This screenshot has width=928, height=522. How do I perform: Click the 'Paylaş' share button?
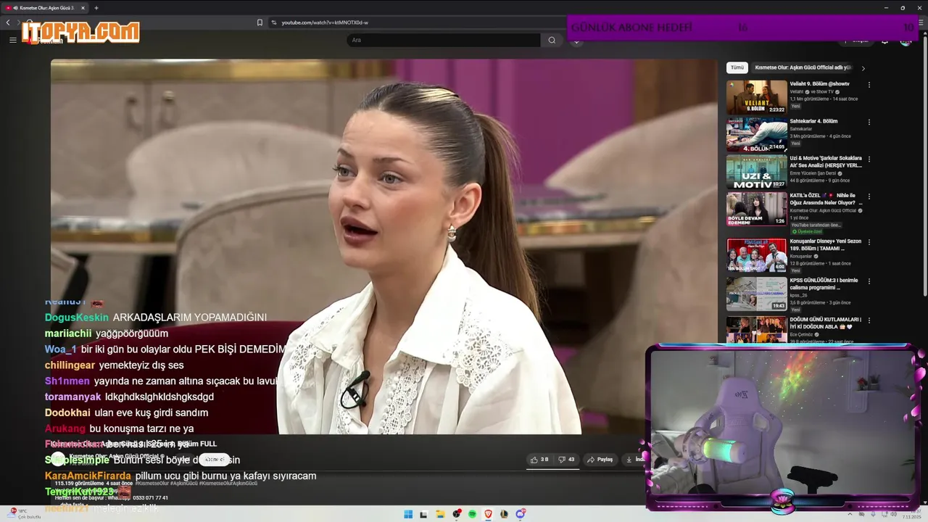coord(600,459)
